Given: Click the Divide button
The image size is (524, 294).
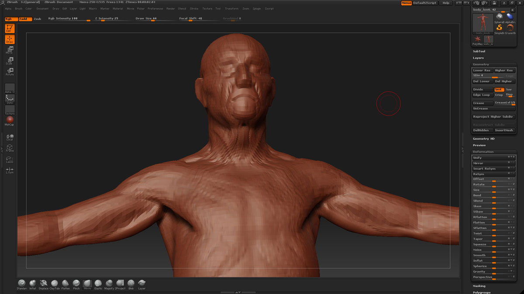Looking at the screenshot, I should coord(483,89).
